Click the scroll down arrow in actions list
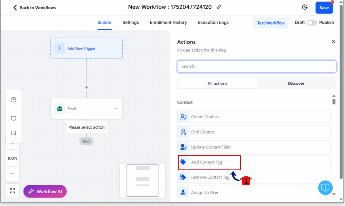The image size is (345, 206). pos(334,194)
